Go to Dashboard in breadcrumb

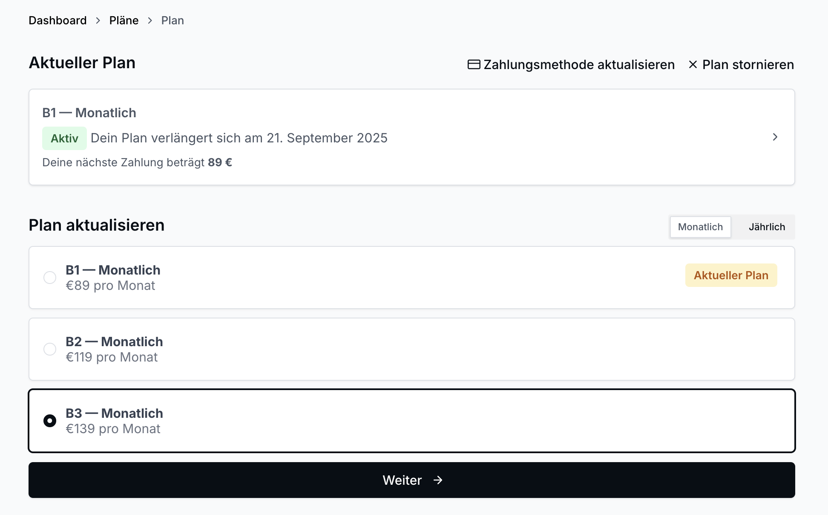57,20
